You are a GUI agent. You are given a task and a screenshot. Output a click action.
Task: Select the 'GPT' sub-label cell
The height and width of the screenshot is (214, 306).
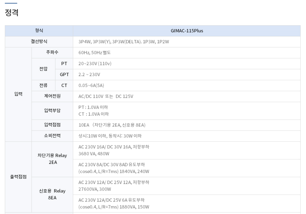click(x=64, y=74)
